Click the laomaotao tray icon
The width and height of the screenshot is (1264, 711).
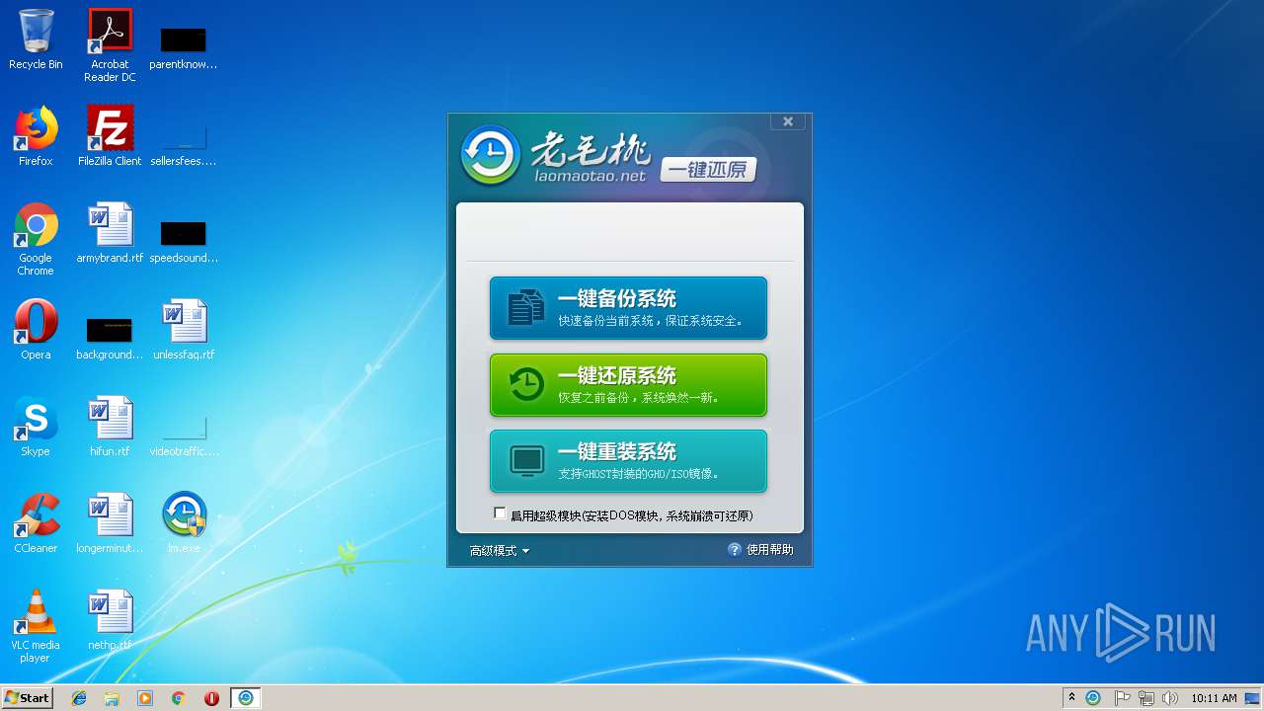click(1093, 698)
